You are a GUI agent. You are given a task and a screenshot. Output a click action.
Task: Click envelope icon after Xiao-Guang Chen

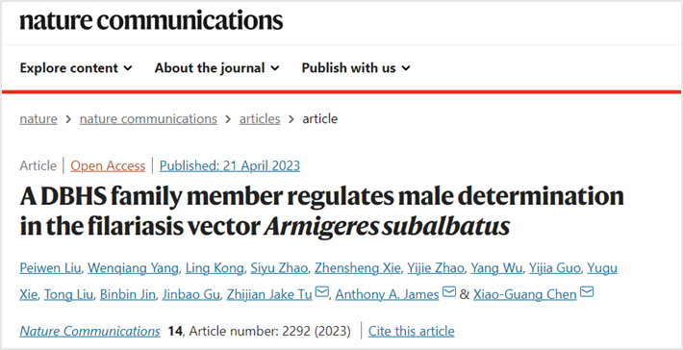(x=587, y=291)
